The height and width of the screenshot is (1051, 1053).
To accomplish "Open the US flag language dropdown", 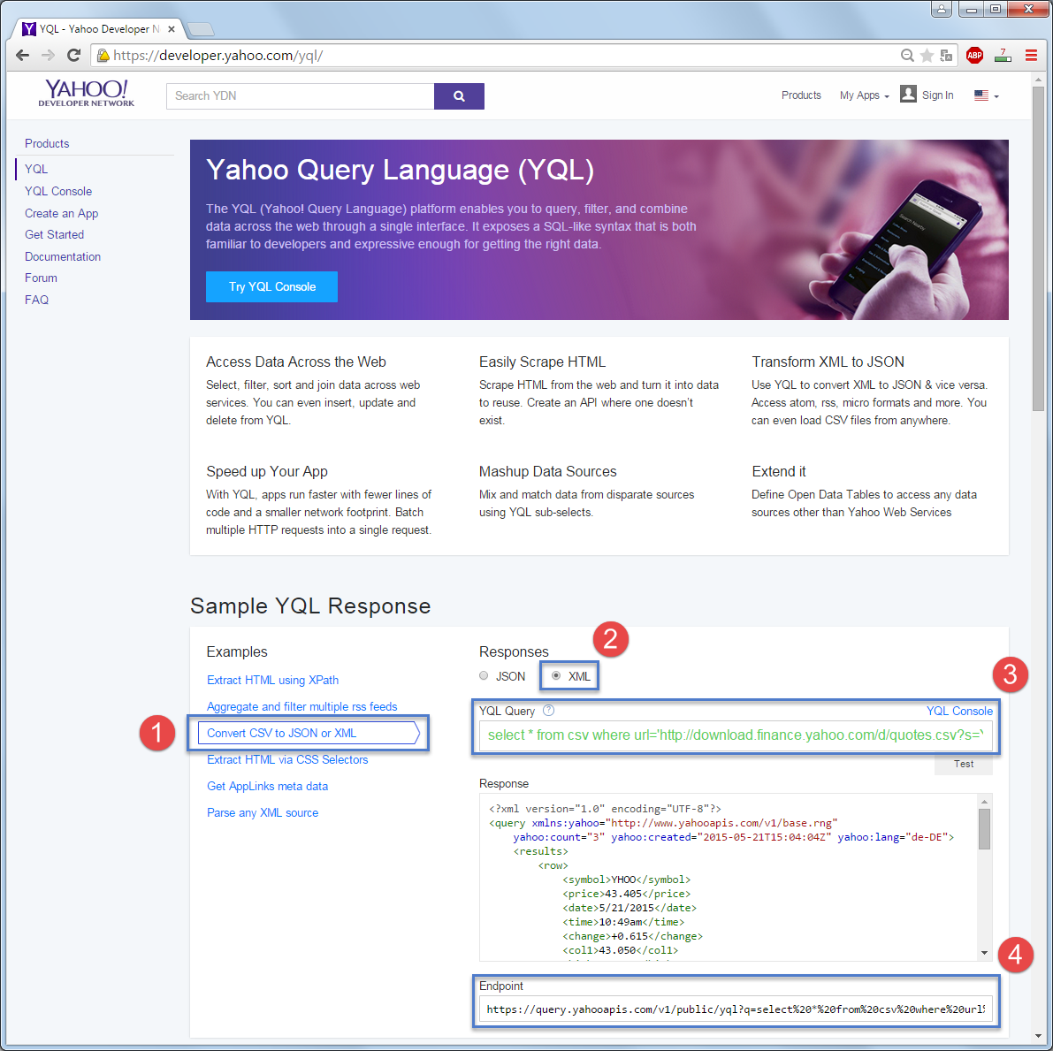I will click(986, 95).
